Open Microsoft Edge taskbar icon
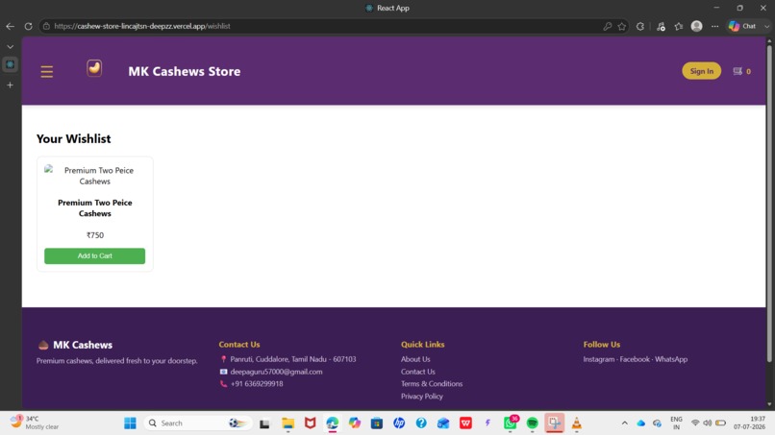 (332, 423)
